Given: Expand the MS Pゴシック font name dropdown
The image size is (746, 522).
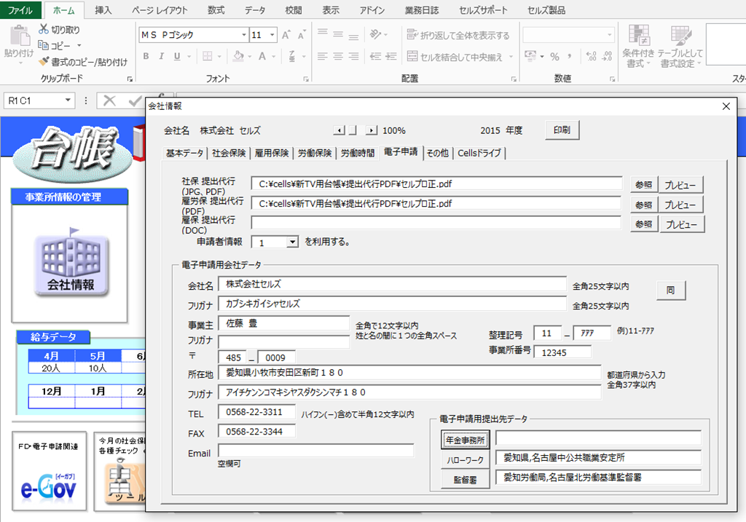Looking at the screenshot, I should coord(243,35).
